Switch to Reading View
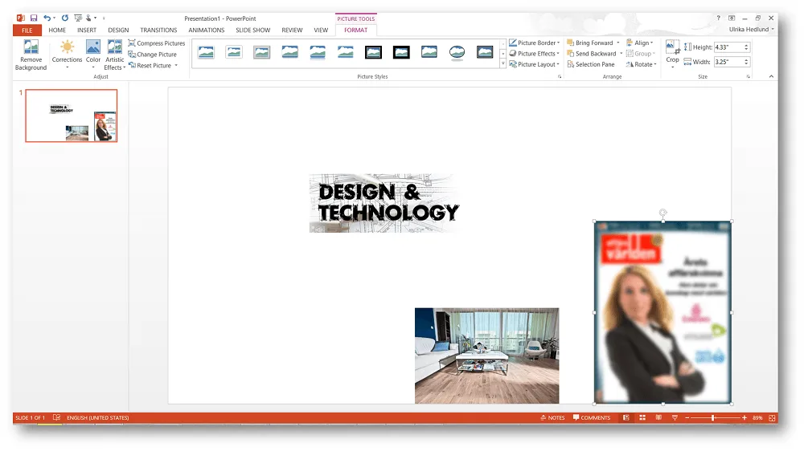The image size is (804, 451). tap(658, 418)
